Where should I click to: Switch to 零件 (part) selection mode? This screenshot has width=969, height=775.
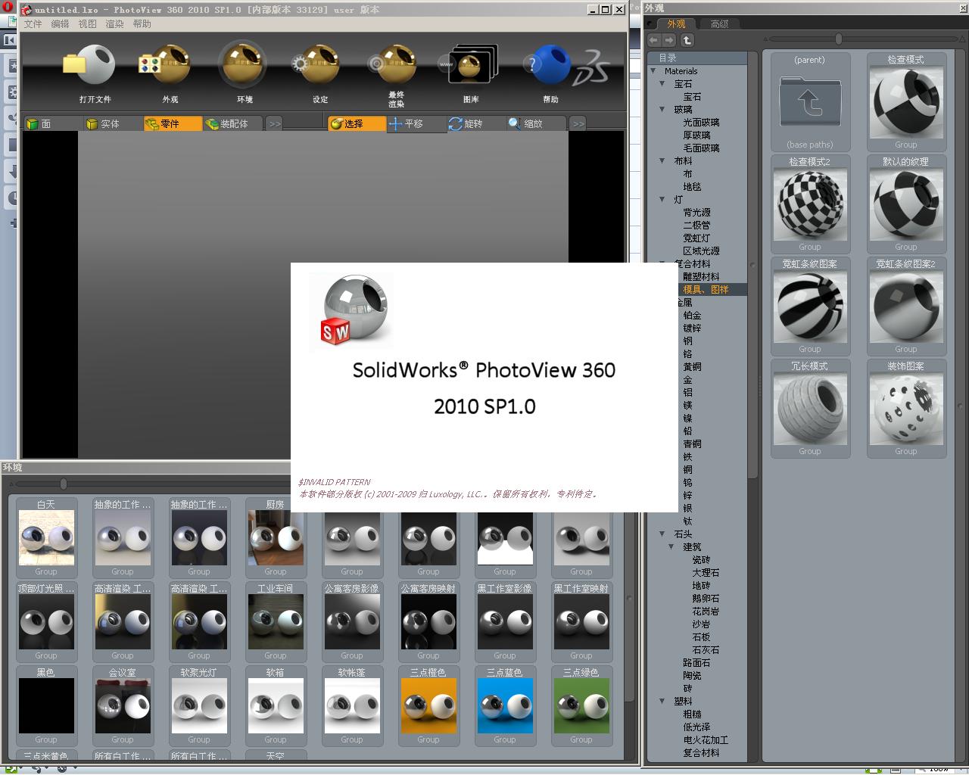(173, 123)
